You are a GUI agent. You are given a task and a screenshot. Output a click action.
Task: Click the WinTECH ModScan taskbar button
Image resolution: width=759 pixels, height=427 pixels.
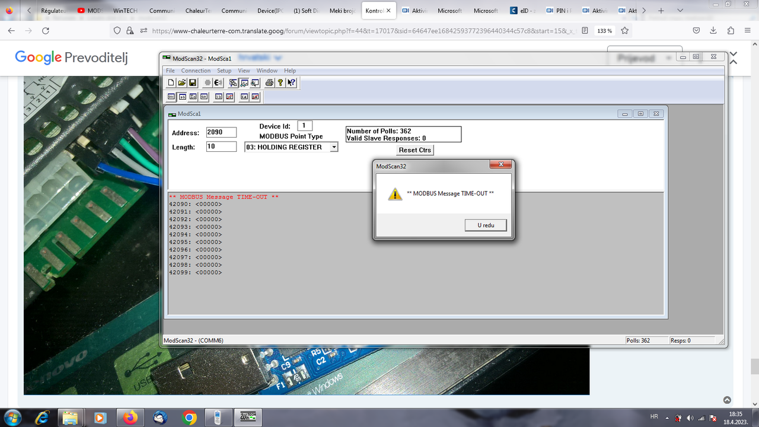click(x=247, y=418)
